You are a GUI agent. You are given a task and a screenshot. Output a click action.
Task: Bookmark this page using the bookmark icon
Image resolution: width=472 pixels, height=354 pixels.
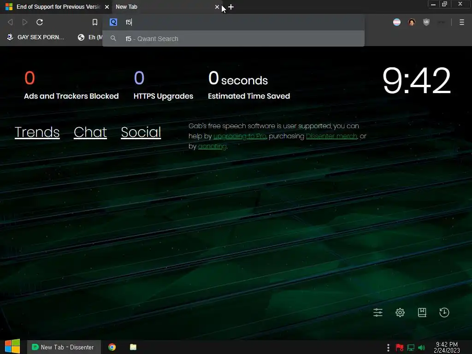[x=95, y=22]
